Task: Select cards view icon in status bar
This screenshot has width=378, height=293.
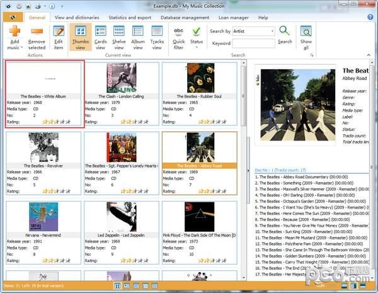Action: [127, 286]
